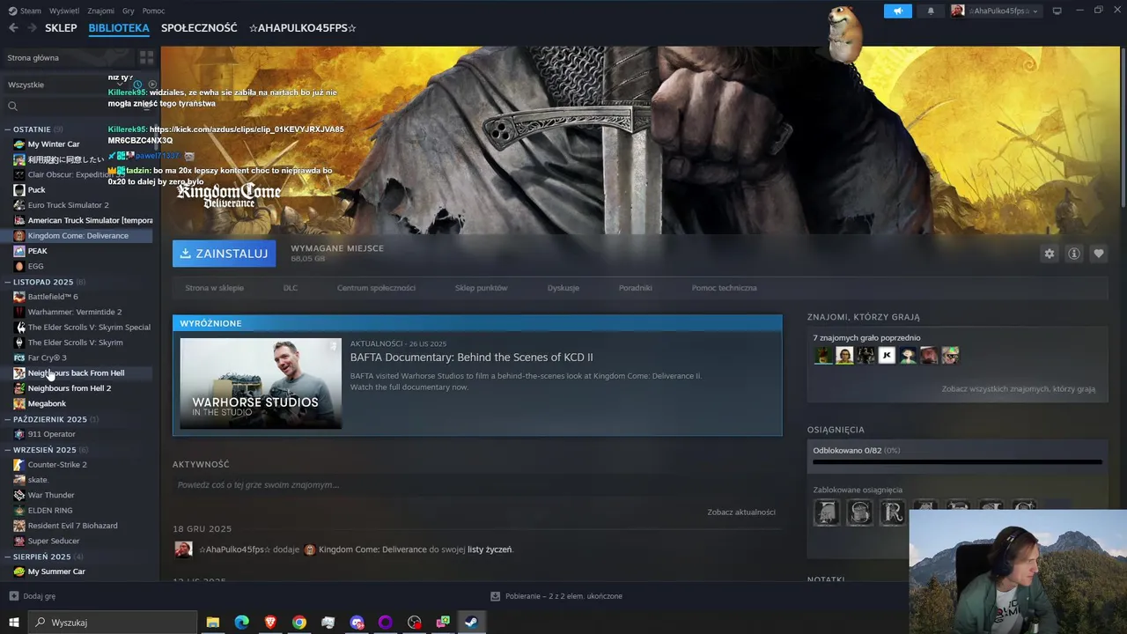Open the Gry menu

click(129, 11)
